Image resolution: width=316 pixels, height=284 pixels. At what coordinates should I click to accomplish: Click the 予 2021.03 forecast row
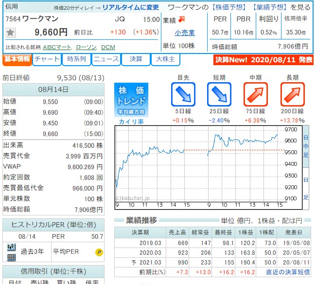(212, 263)
